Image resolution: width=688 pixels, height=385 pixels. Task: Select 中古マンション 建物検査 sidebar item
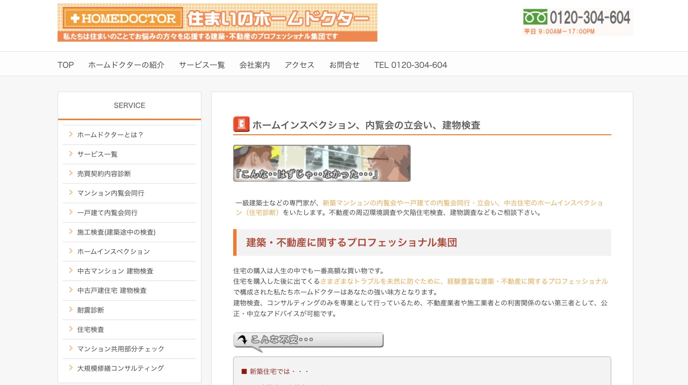(115, 271)
